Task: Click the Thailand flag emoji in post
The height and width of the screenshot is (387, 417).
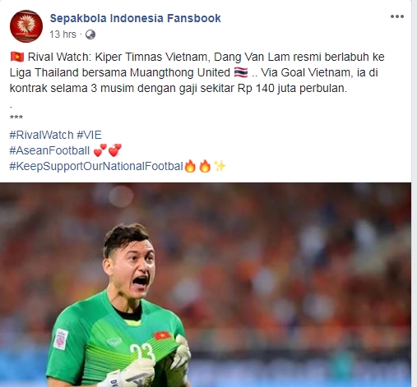Action: 241,72
